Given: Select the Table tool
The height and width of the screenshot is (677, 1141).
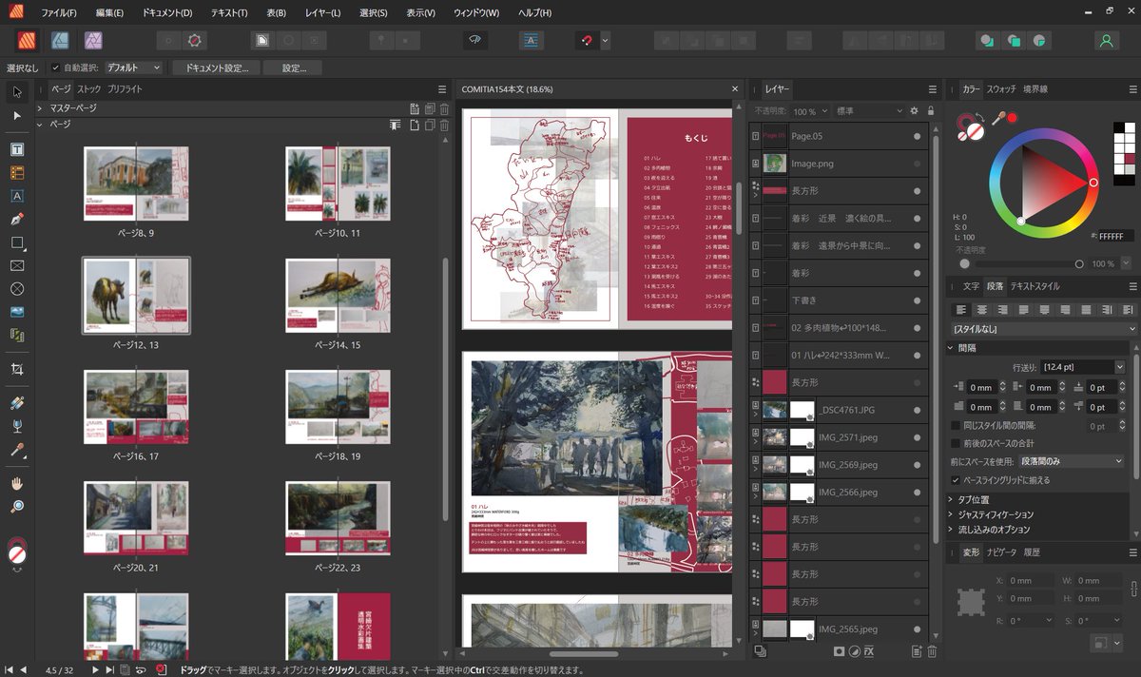Looking at the screenshot, I should [17, 173].
